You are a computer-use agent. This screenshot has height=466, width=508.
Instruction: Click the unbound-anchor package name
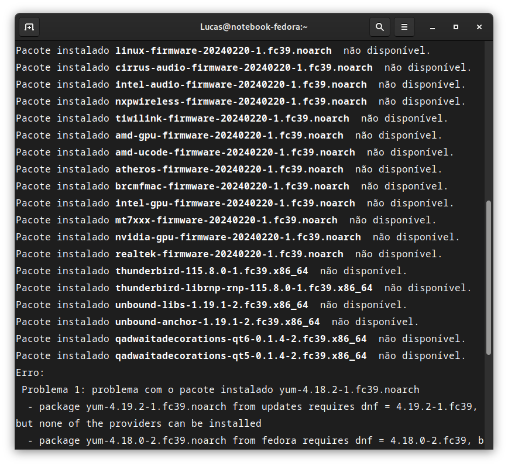coord(217,322)
